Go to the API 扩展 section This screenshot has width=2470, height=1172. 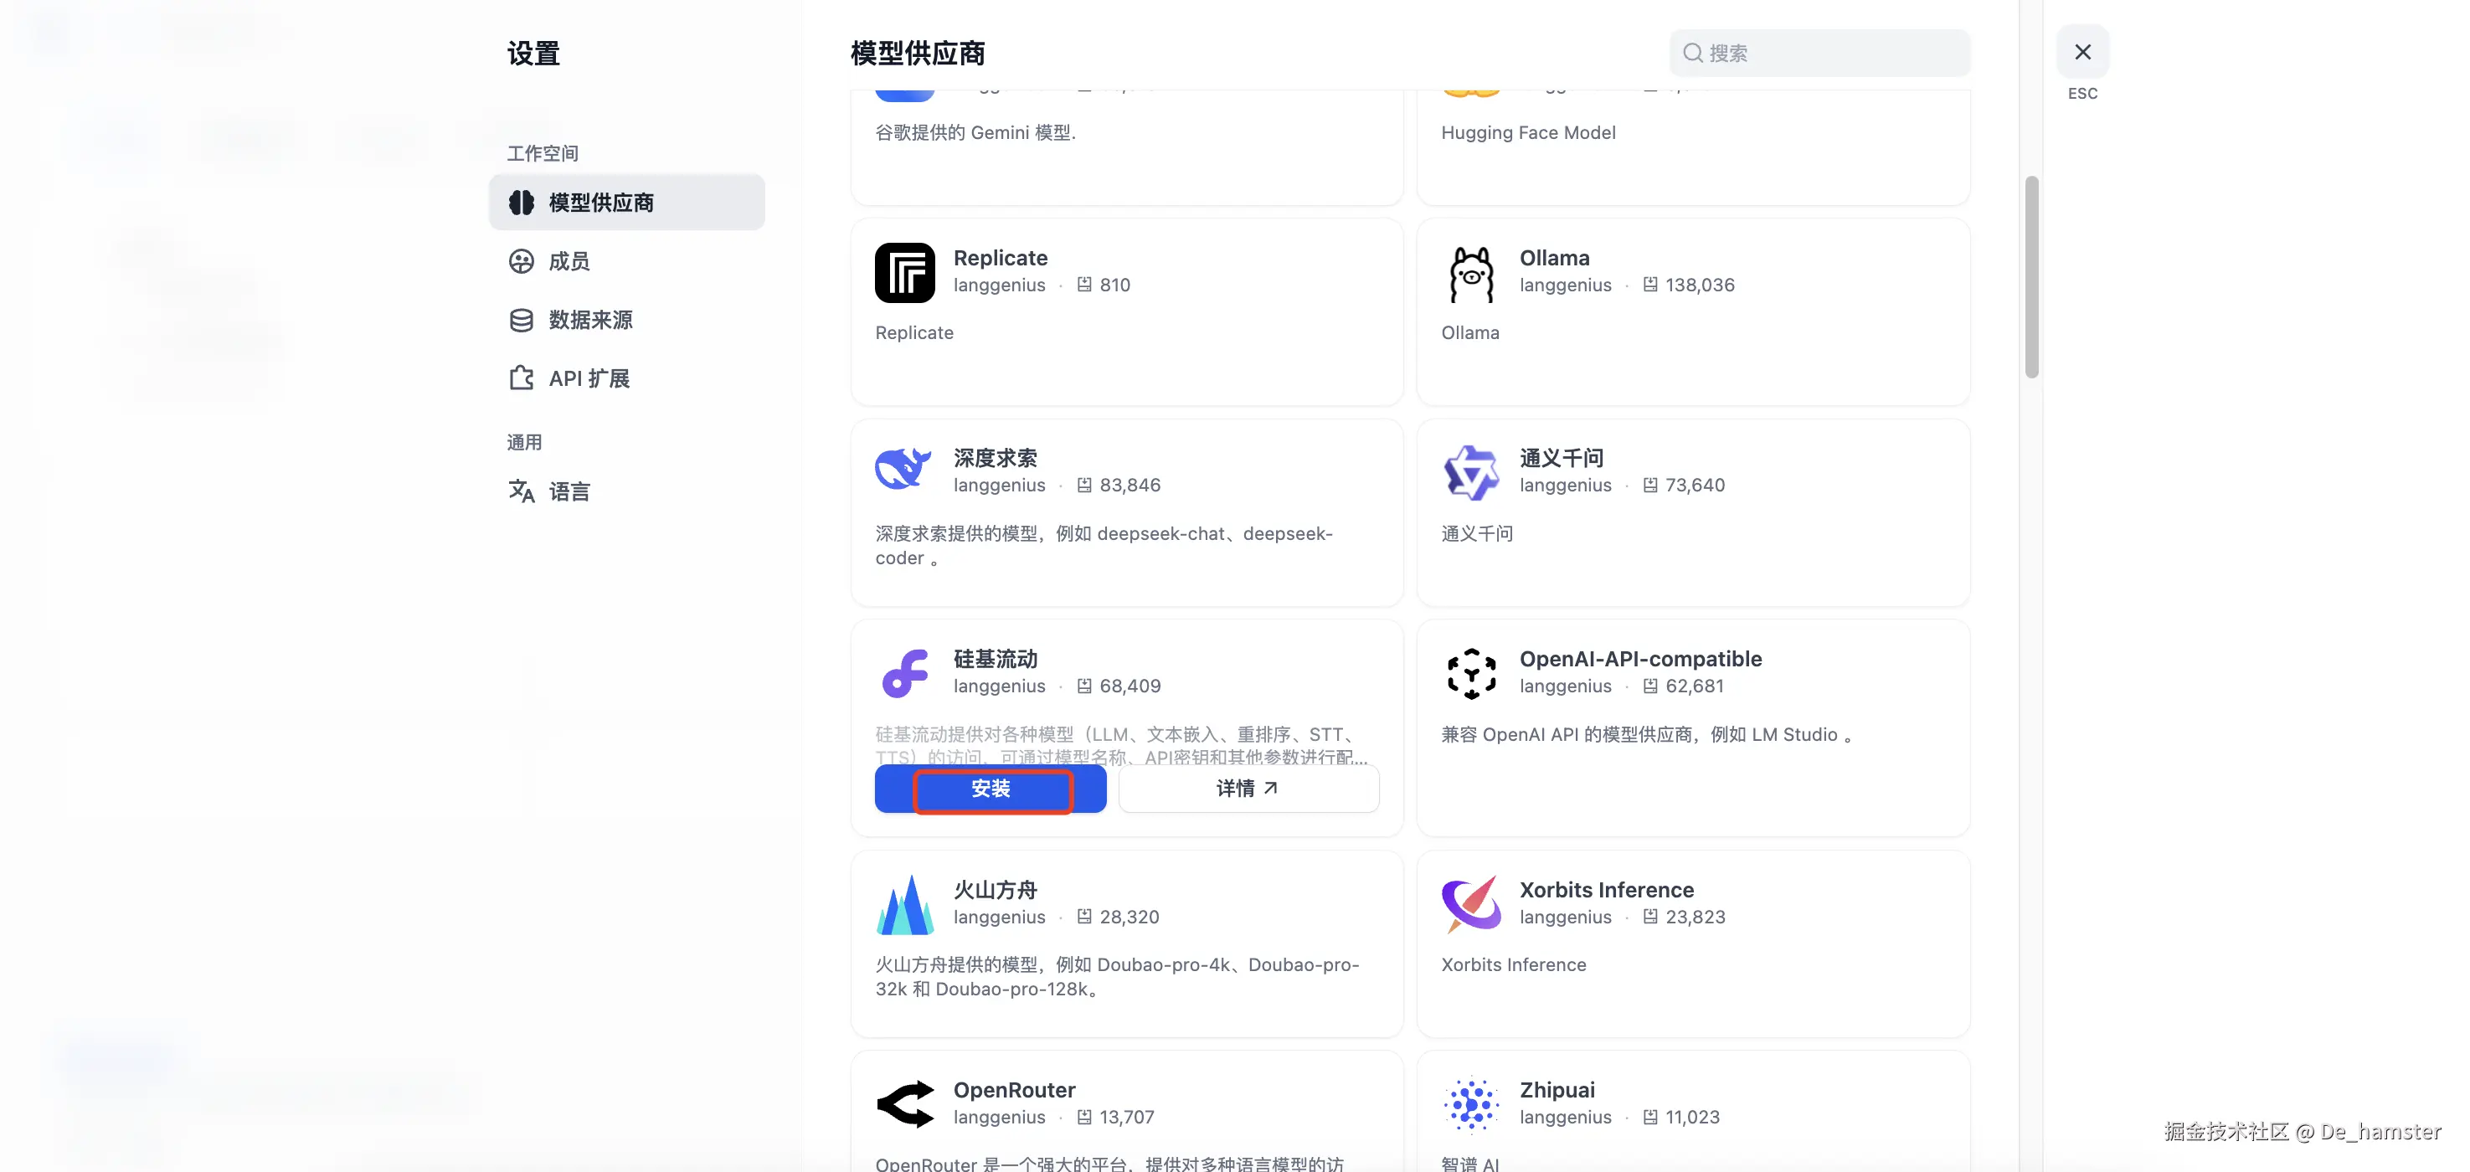[588, 378]
